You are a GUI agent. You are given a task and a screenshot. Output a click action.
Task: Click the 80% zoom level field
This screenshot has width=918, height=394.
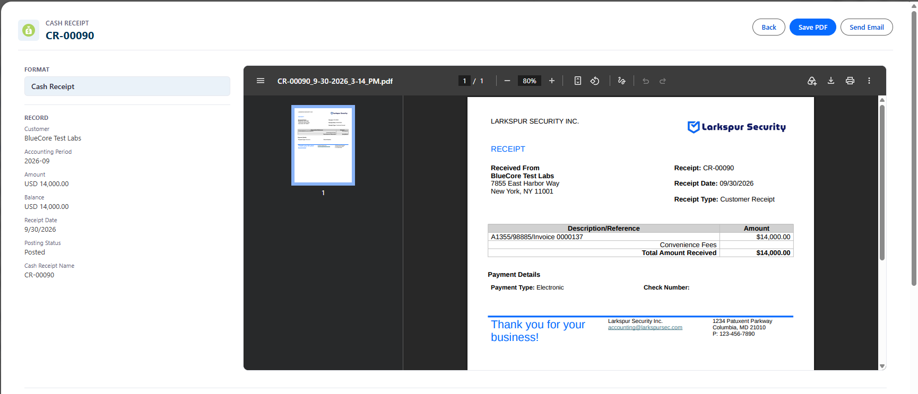coord(530,81)
